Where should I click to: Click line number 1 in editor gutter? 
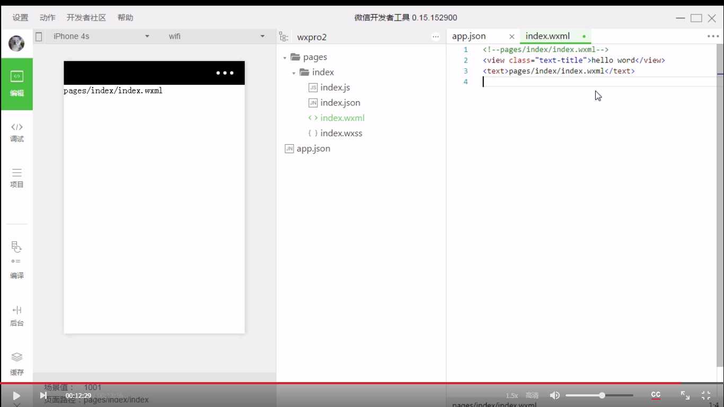click(465, 50)
